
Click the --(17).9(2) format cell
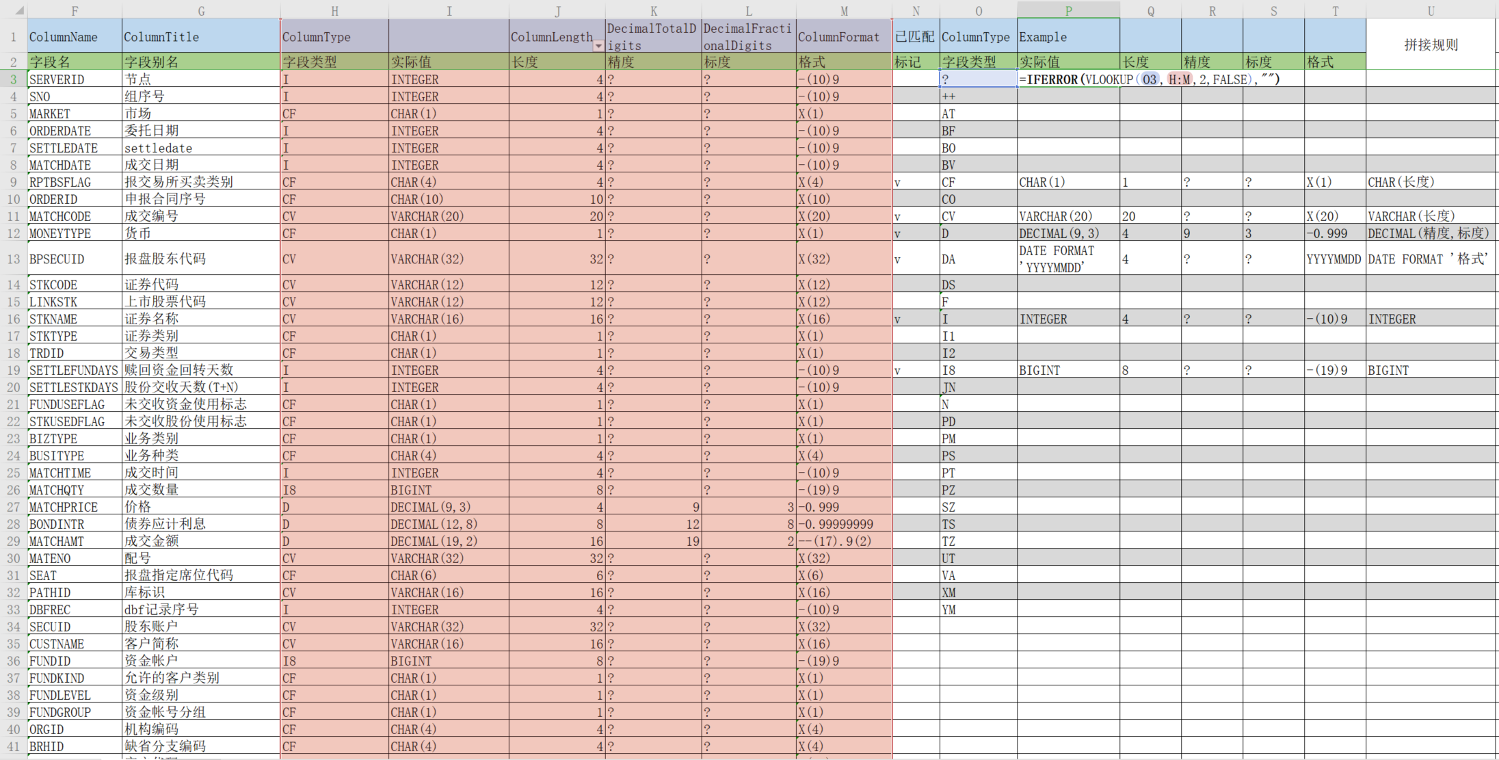(x=844, y=541)
